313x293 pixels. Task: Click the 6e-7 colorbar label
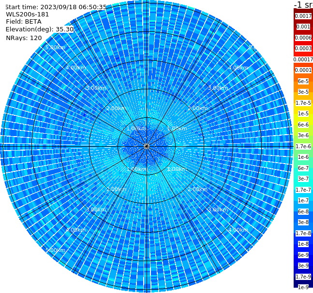[x=303, y=168]
